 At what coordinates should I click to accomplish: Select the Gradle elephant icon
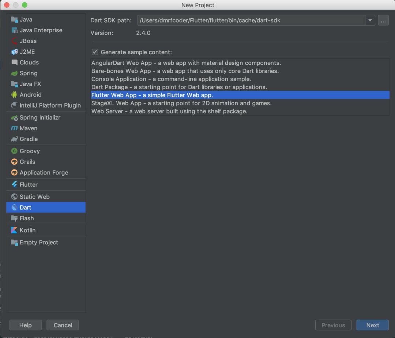click(x=14, y=139)
